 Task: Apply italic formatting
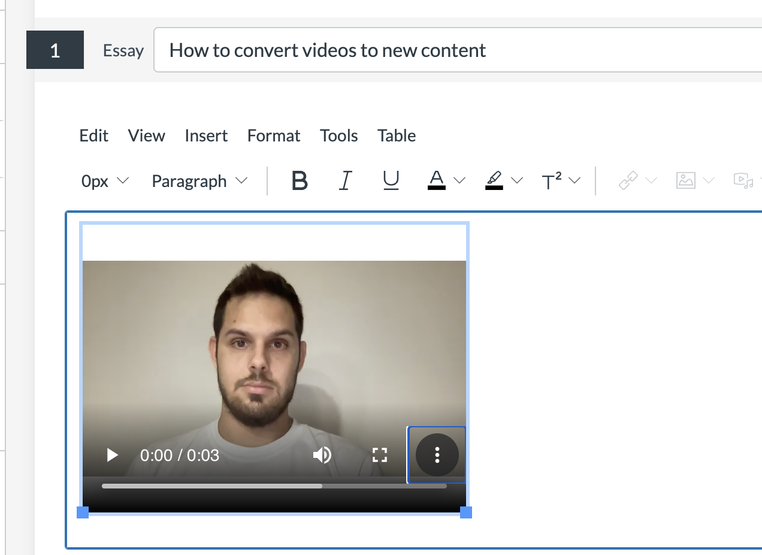pyautogui.click(x=345, y=180)
